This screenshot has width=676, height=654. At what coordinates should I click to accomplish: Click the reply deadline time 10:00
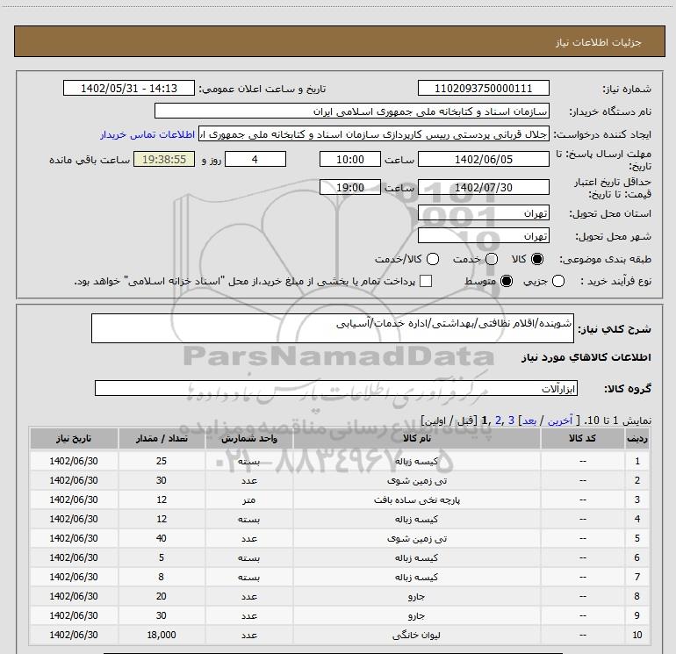[350, 159]
